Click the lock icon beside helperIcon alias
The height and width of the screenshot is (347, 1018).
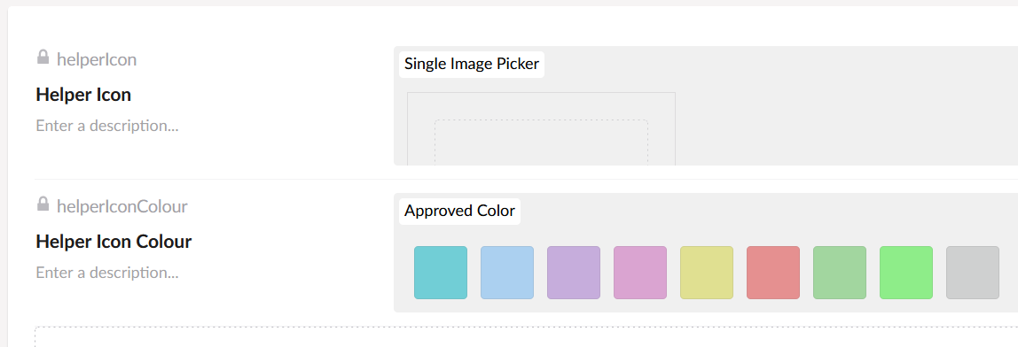(43, 57)
